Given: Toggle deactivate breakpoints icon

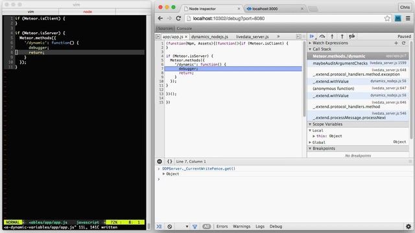Looking at the screenshot, I should tap(351, 36).
